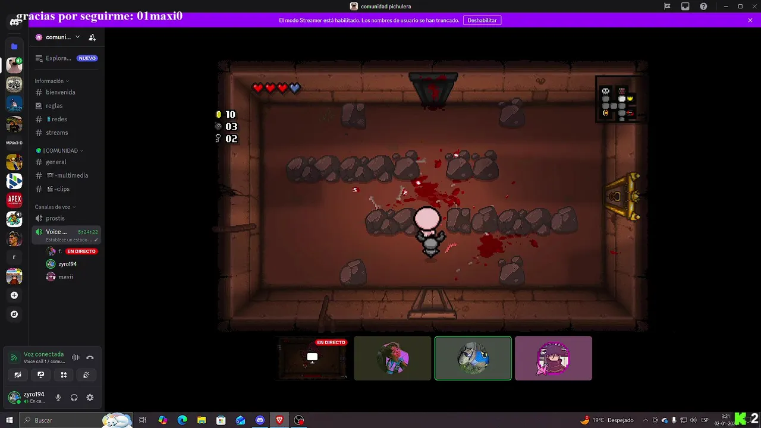Select the purple anime avatar tile
761x428 pixels.
click(554, 358)
